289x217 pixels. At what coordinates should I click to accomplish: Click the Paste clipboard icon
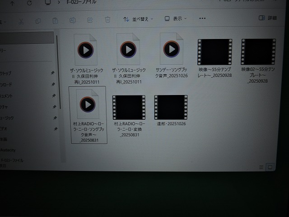pyautogui.click(x=55, y=21)
